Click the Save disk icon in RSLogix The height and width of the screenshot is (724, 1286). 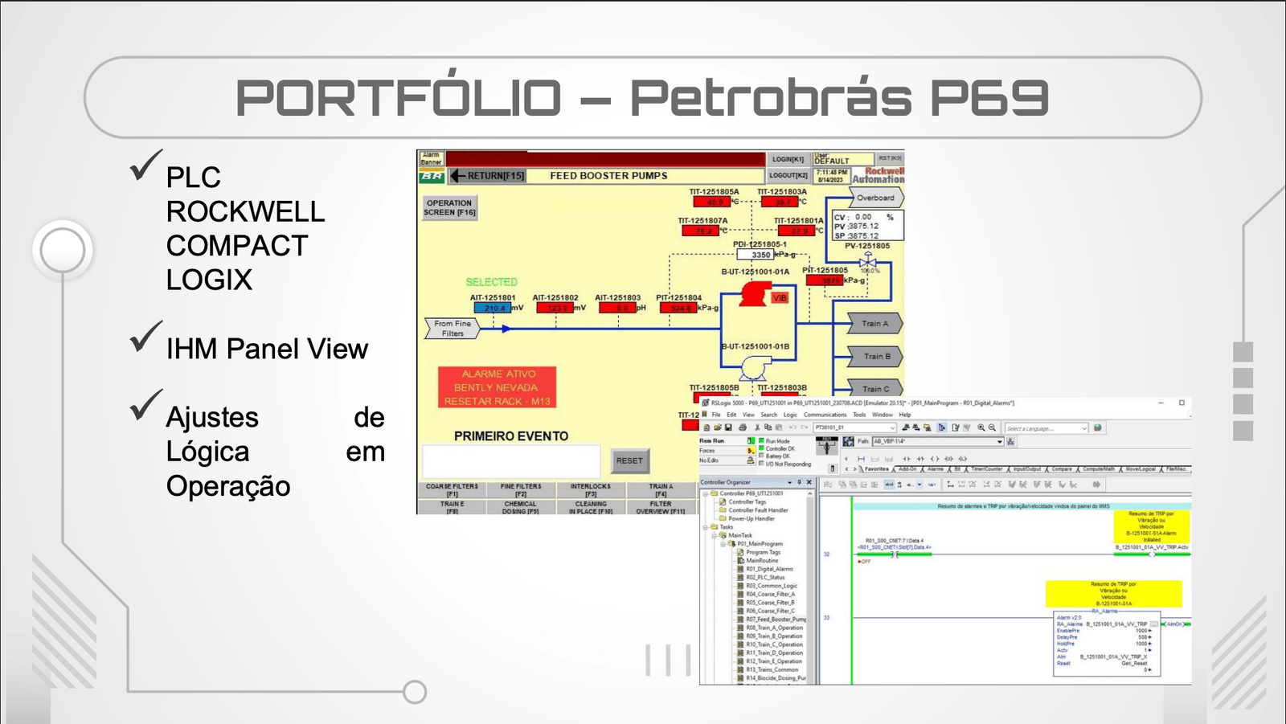(728, 427)
